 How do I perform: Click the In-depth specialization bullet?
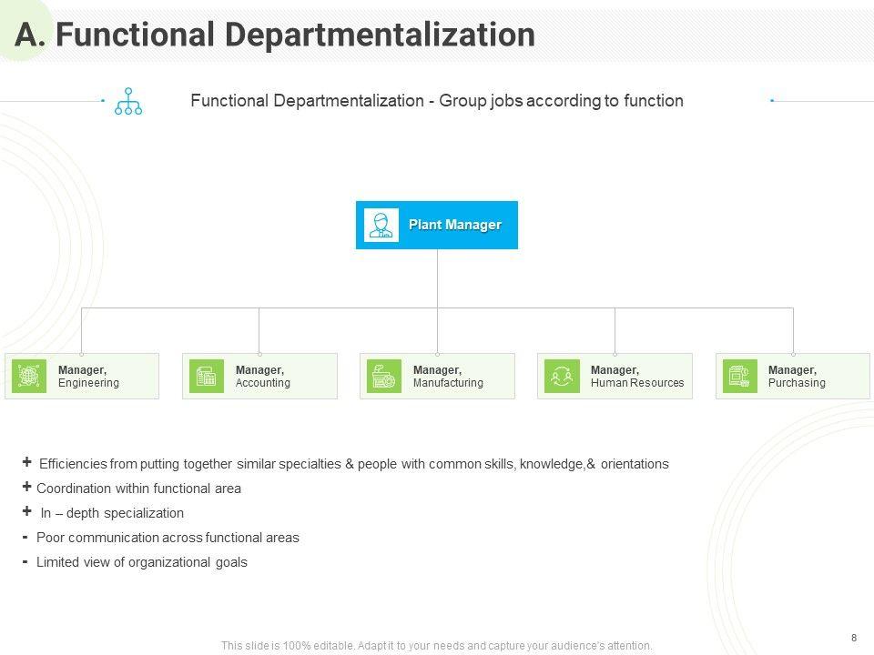[112, 513]
